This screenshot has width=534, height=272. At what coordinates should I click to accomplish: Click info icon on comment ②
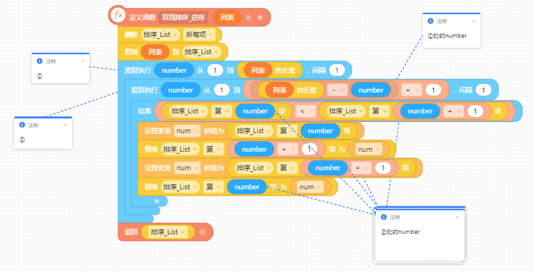click(x=22, y=125)
